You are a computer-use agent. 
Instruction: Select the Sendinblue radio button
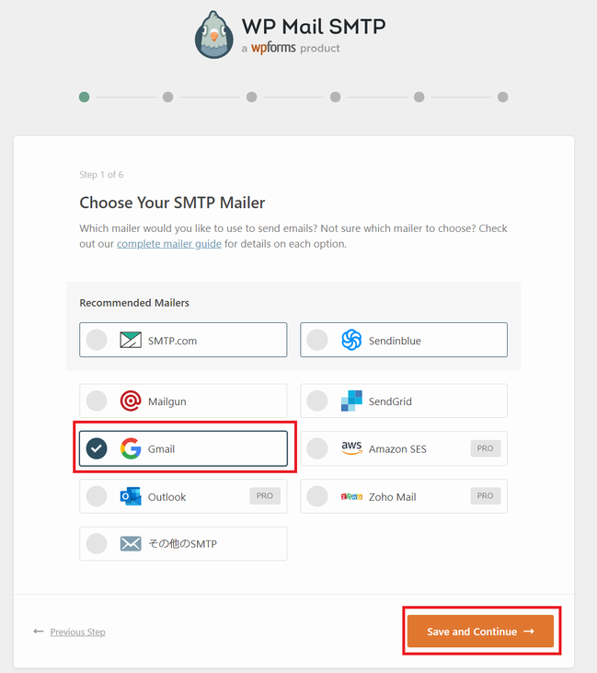click(317, 340)
